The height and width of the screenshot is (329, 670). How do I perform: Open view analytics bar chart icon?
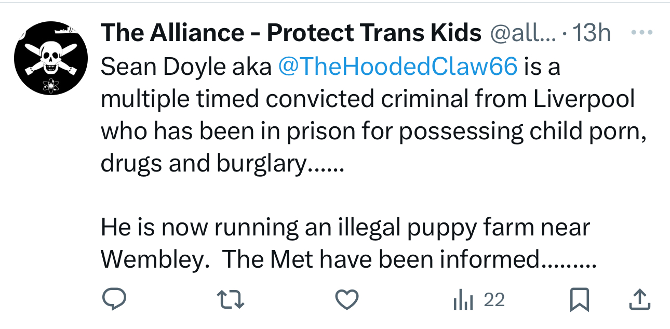click(463, 300)
